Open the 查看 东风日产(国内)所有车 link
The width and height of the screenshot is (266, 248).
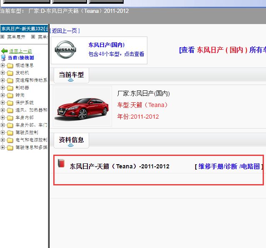(x=222, y=50)
